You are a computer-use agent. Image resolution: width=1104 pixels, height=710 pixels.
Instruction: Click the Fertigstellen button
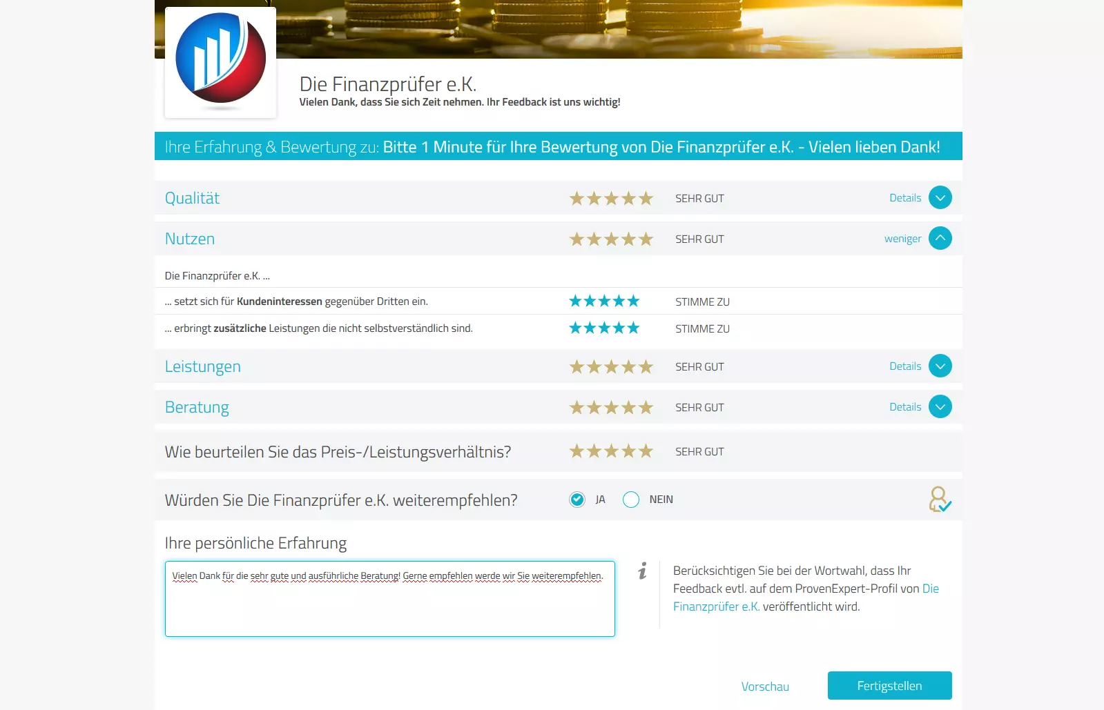point(889,686)
